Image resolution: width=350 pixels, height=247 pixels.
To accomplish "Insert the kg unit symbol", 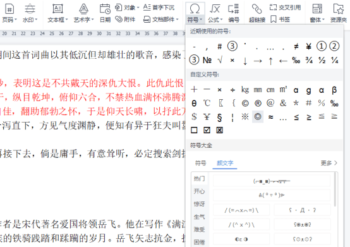I will pyautogui.click(x=245, y=90).
